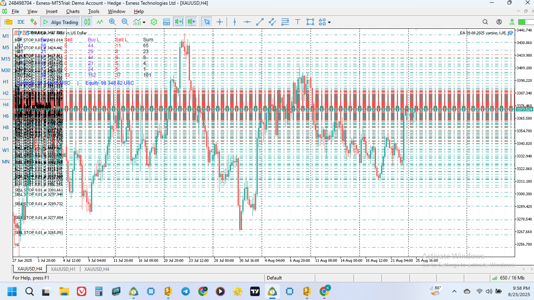Open the toolbar search magnifier
This screenshot has height=300, width=534.
[x=485, y=22]
